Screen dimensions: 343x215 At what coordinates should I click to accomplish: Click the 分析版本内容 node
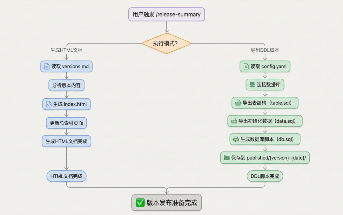(66, 85)
